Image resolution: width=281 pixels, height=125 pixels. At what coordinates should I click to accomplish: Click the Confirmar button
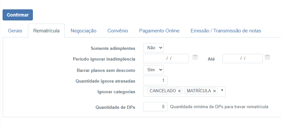pos(18,15)
